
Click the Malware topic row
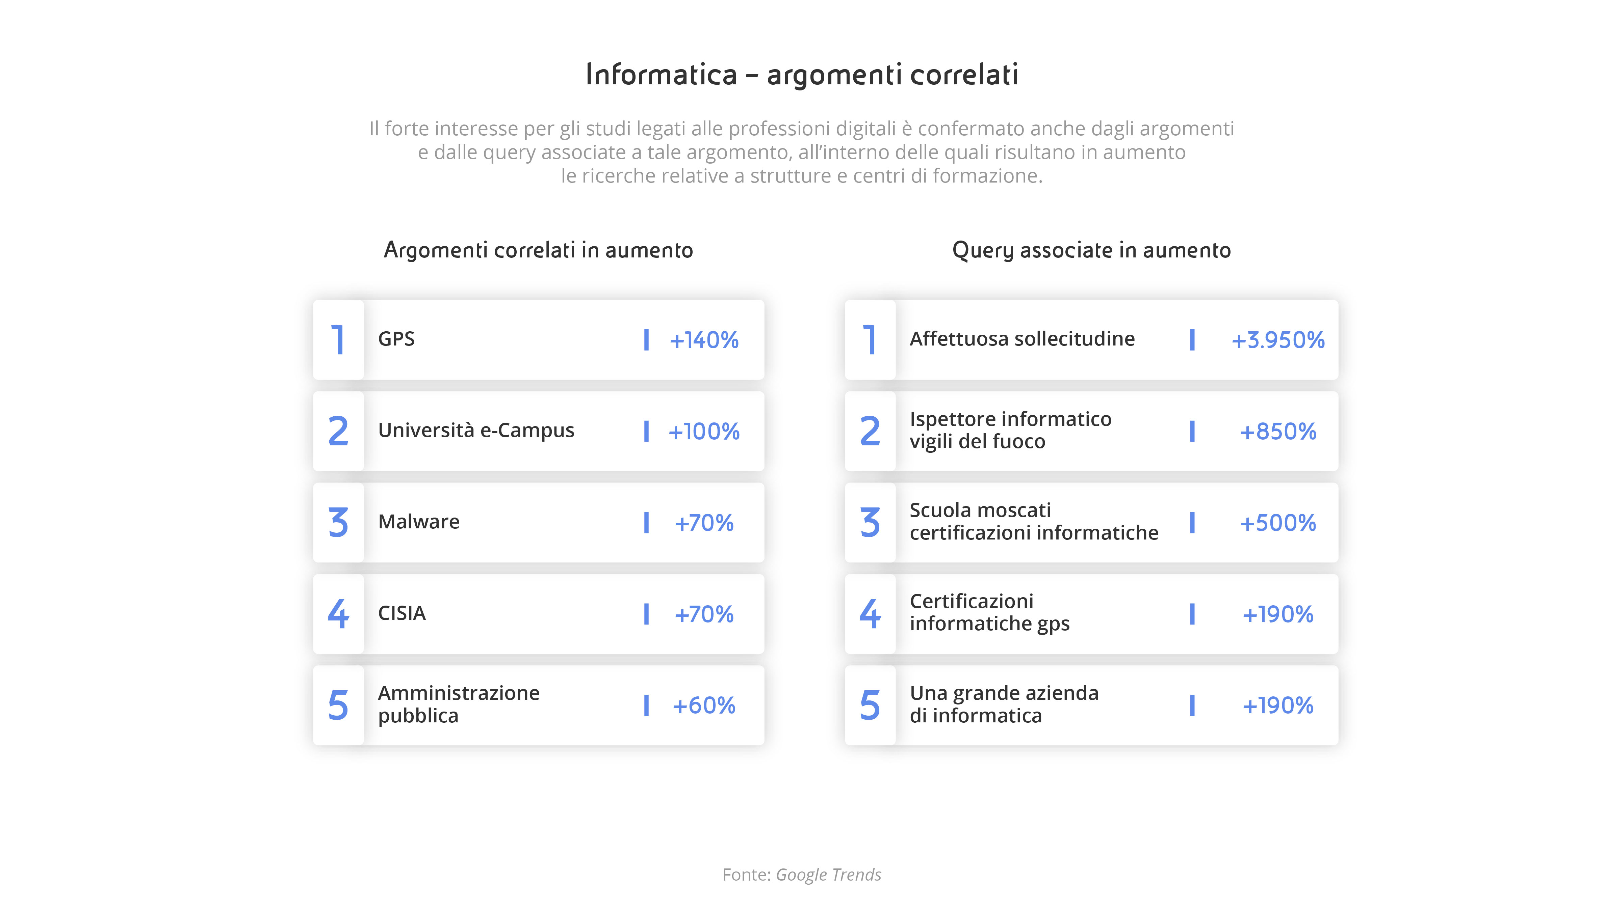(x=418, y=522)
